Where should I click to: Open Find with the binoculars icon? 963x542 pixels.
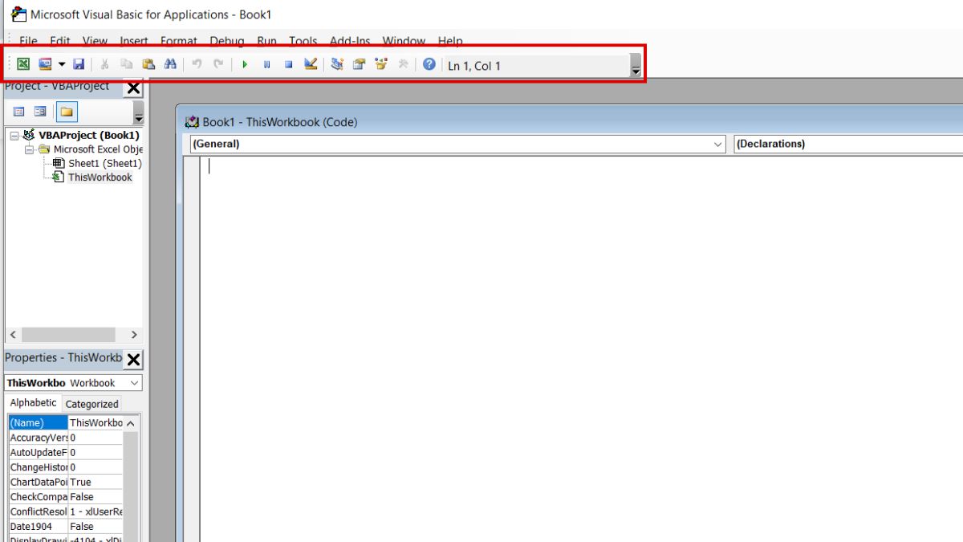point(169,65)
